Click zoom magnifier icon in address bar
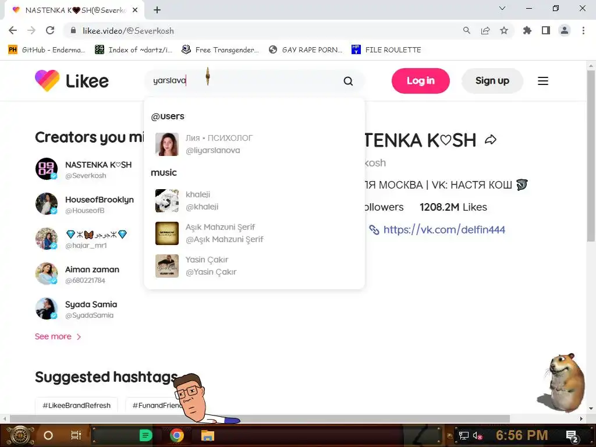 [x=467, y=30]
